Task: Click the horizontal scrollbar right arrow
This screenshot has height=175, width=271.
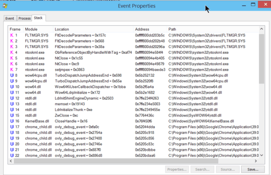Action: point(256,161)
